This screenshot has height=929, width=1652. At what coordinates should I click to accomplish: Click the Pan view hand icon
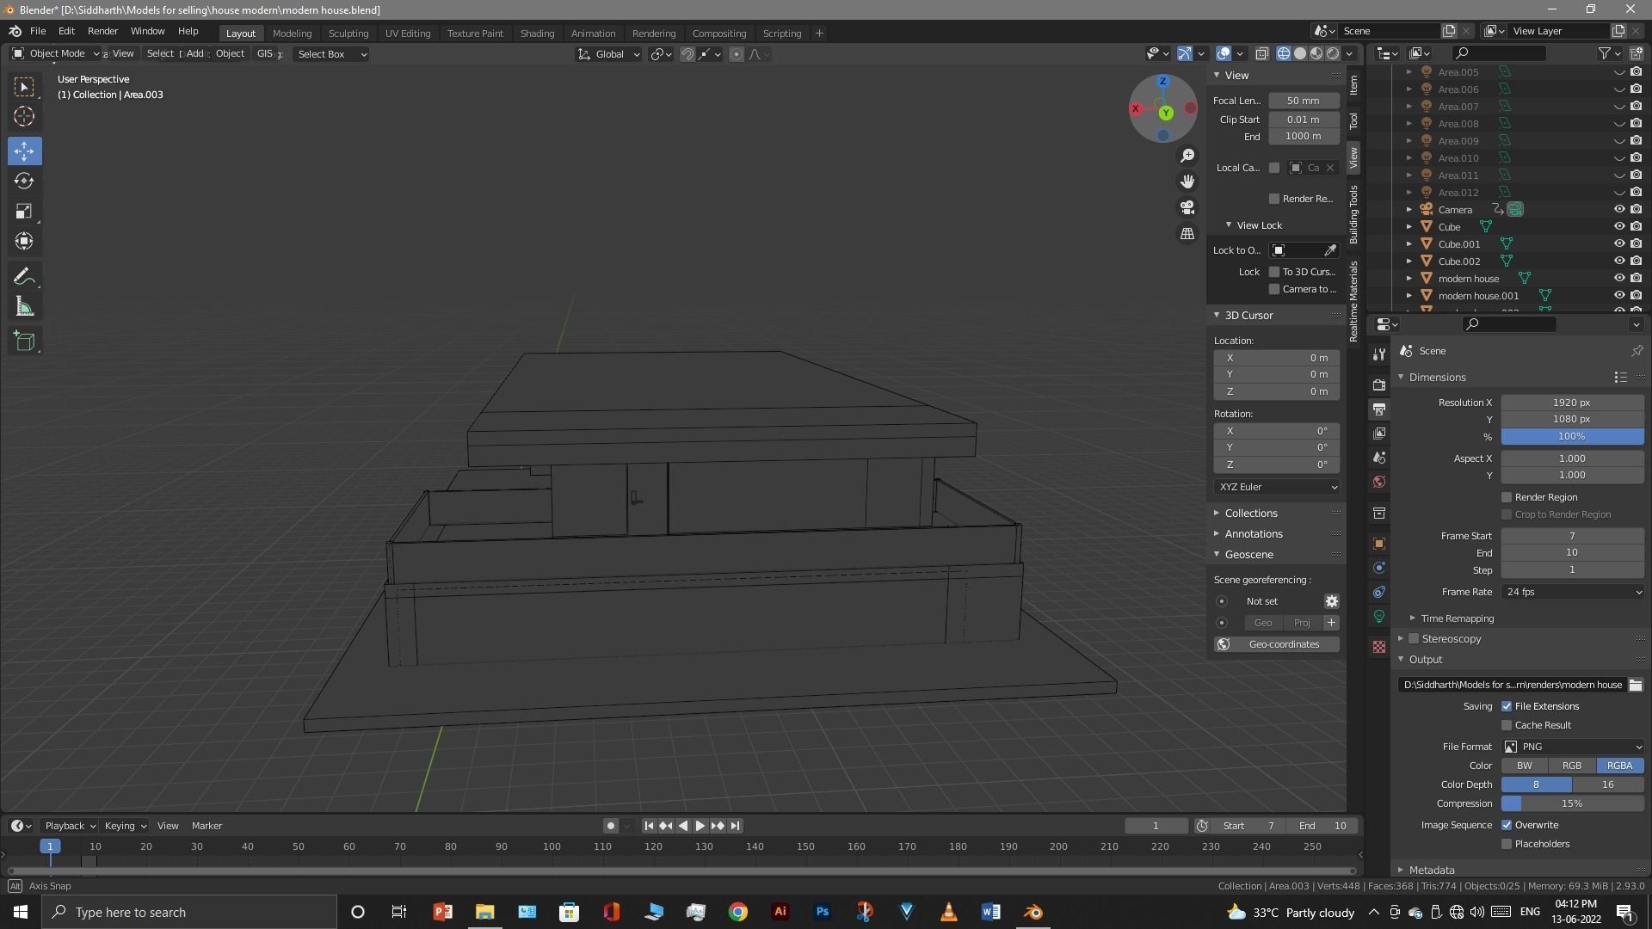coord(1187,181)
